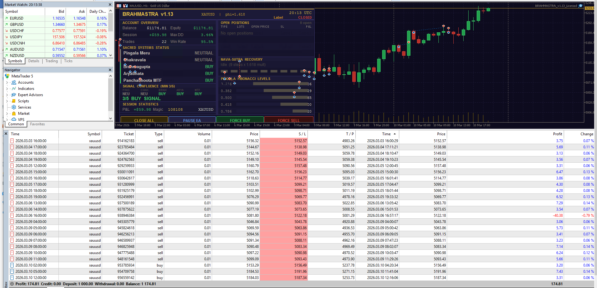
Task: Expand the Expert Advisors node
Action: pos(7,95)
